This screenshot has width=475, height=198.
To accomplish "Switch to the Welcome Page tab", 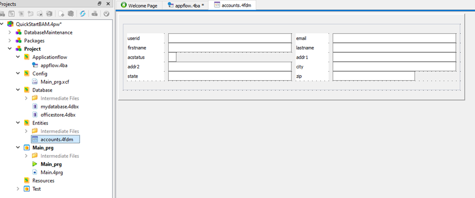I will point(139,6).
